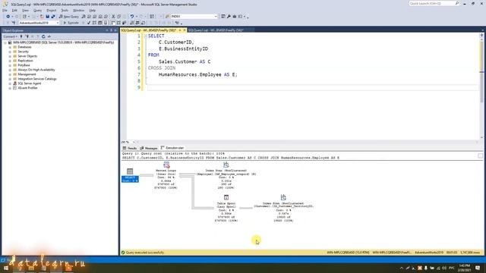Expand the Databases node
Image resolution: width=486 pixels, height=273 pixels.
[10, 47]
